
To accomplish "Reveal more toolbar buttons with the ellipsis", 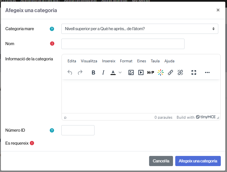I will tap(207, 72).
